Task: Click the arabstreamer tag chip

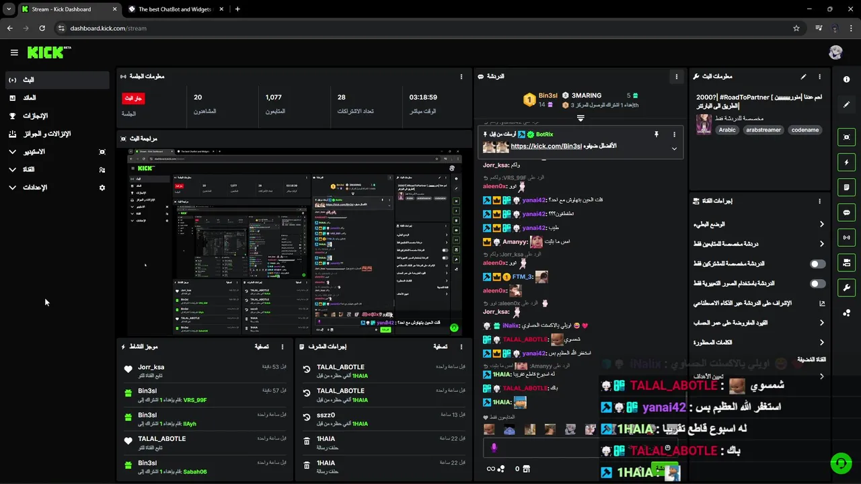Action: [763, 130]
